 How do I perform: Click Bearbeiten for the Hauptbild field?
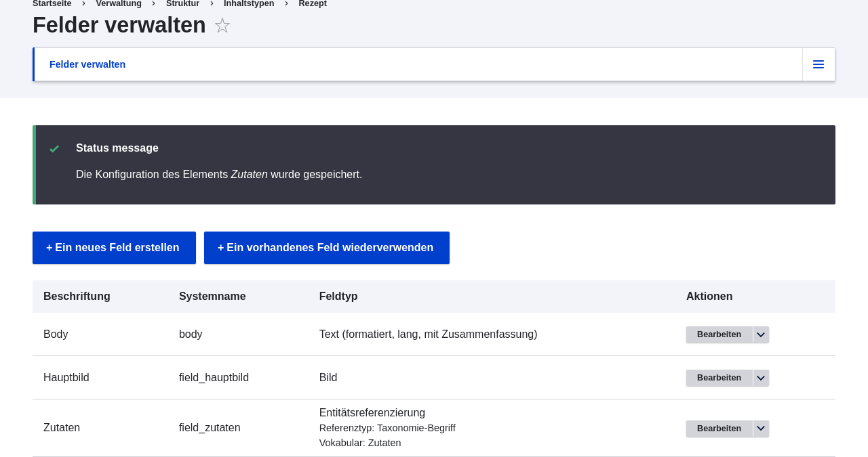pyautogui.click(x=719, y=378)
